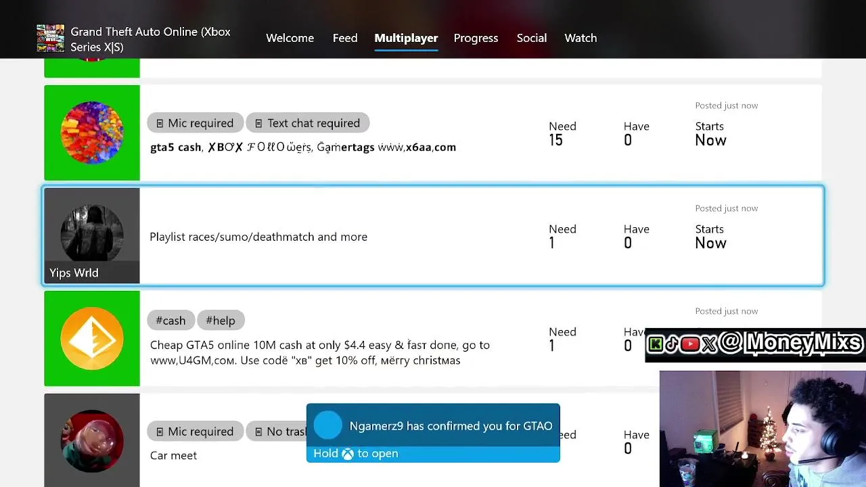Click the Hold to open notification bar
The image size is (866, 487).
click(x=433, y=454)
